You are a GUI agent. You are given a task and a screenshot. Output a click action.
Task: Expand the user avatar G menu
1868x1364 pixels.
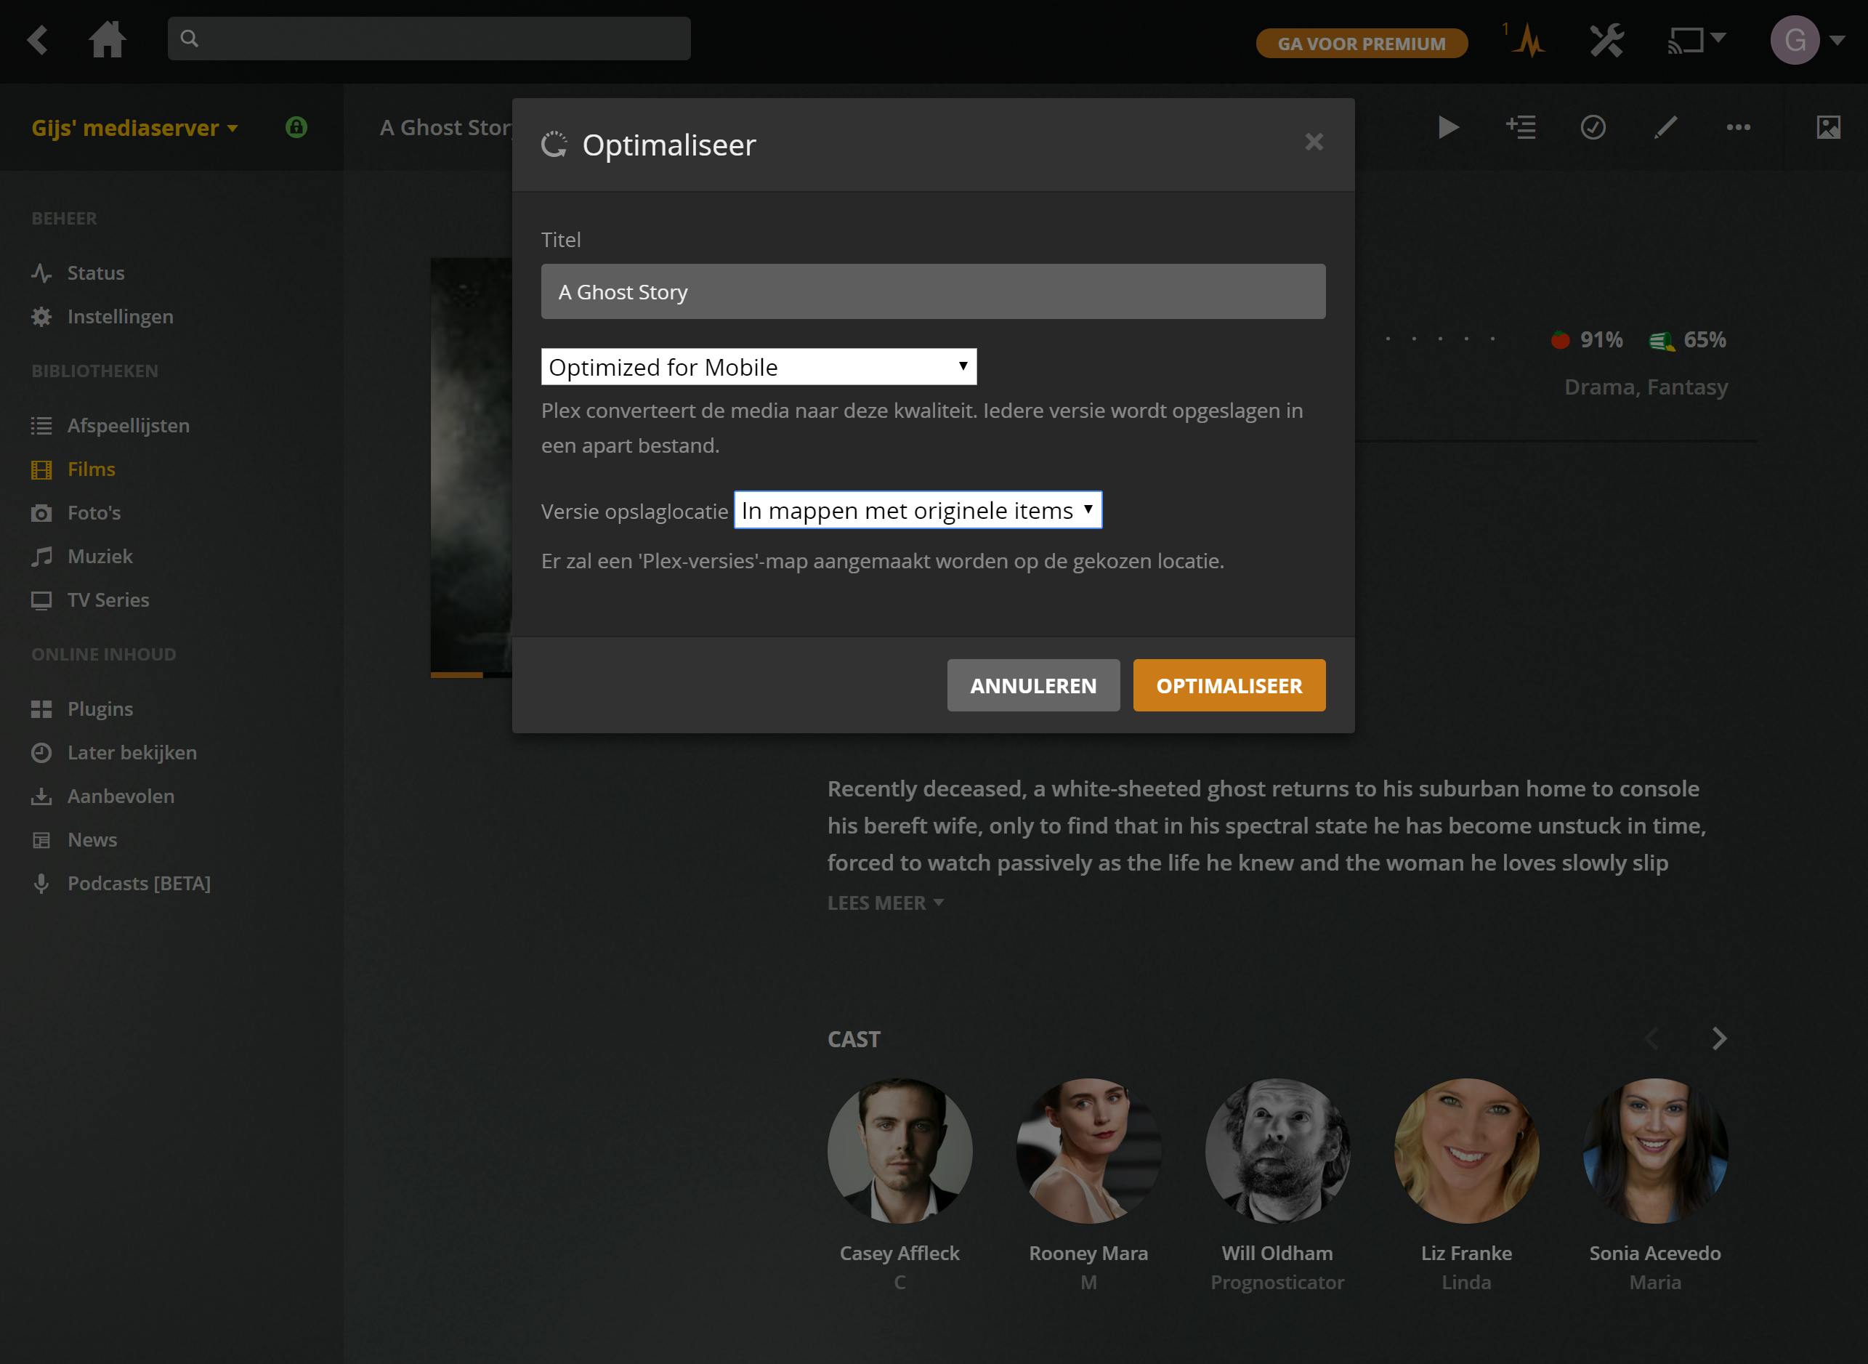pyautogui.click(x=1806, y=40)
